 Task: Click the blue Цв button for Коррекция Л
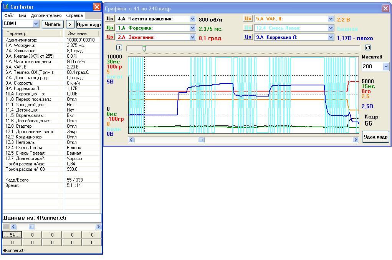tap(248, 37)
